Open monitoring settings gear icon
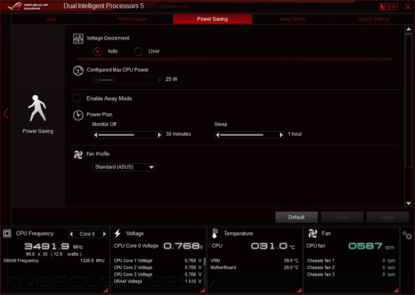 click(407, 235)
